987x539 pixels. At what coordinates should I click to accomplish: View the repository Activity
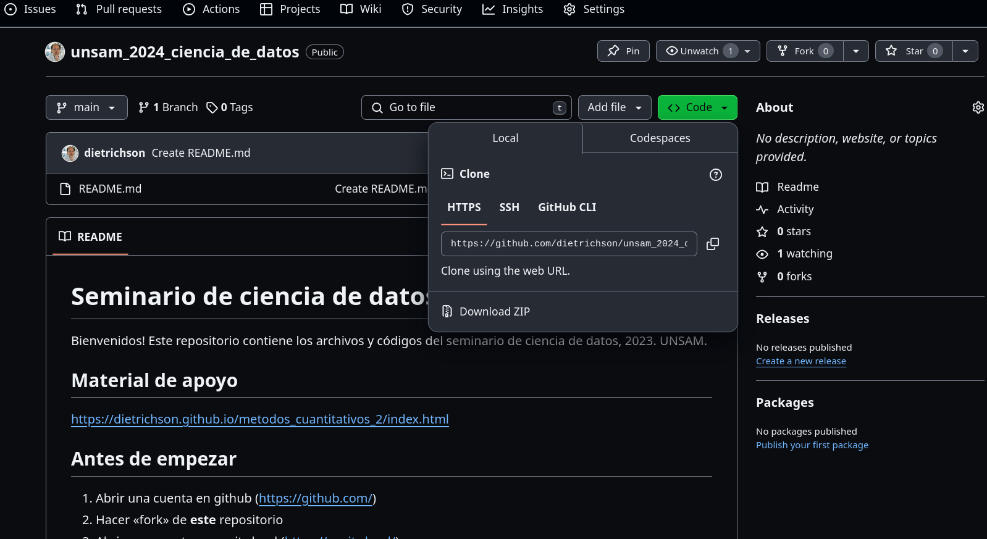pos(795,209)
